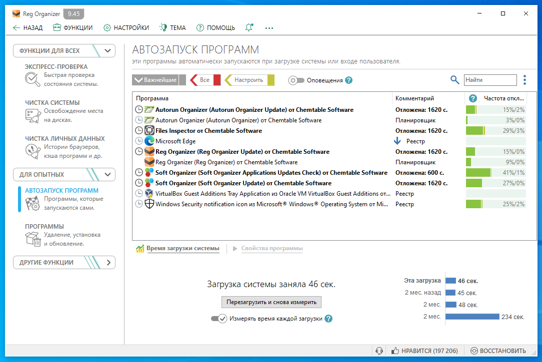Screen dimensions: 542x362
Task: Open the three-dot options menu near search
Action: (524, 80)
